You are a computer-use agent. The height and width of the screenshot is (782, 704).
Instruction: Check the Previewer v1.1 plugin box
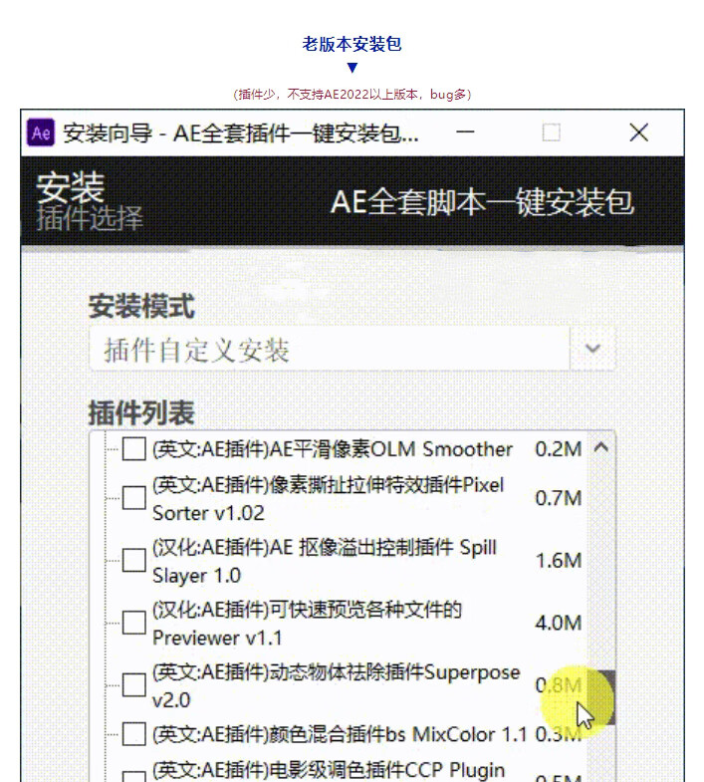133,623
